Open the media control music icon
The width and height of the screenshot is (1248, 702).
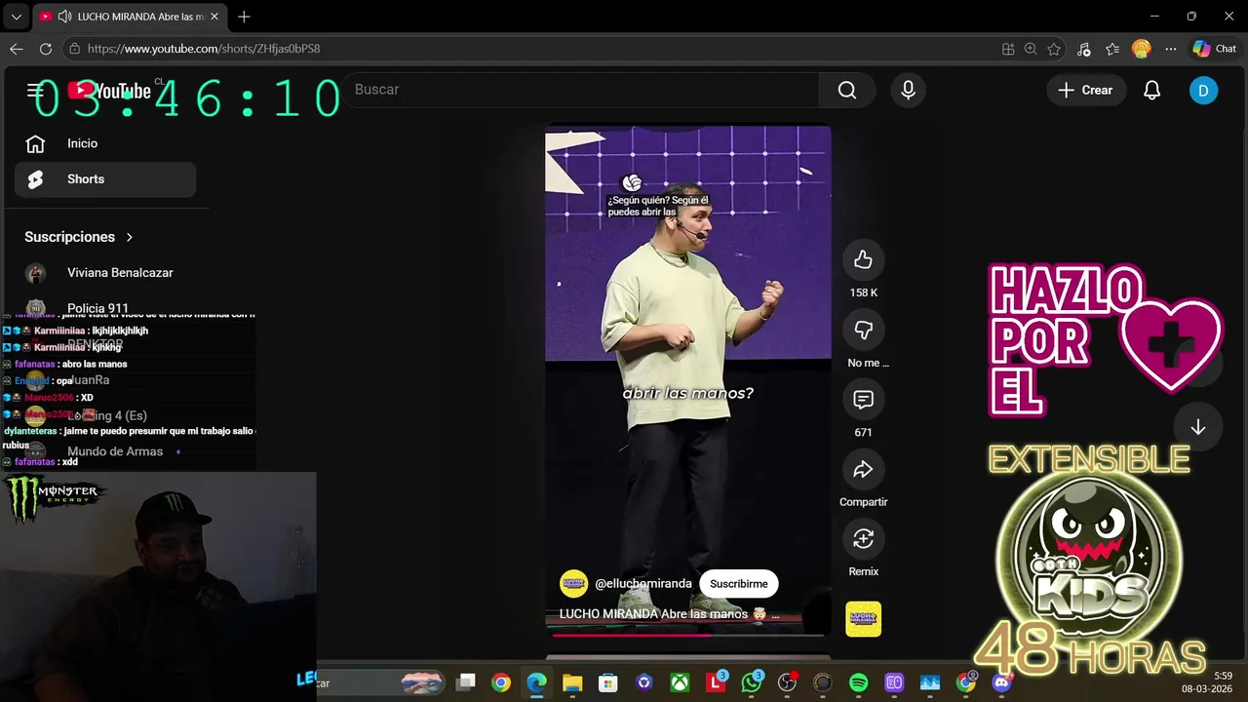(x=1084, y=49)
